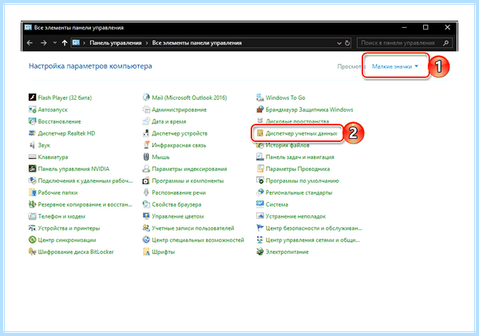Open Центр синхронизации icon
Image resolution: width=479 pixels, height=336 pixels.
tap(33, 239)
